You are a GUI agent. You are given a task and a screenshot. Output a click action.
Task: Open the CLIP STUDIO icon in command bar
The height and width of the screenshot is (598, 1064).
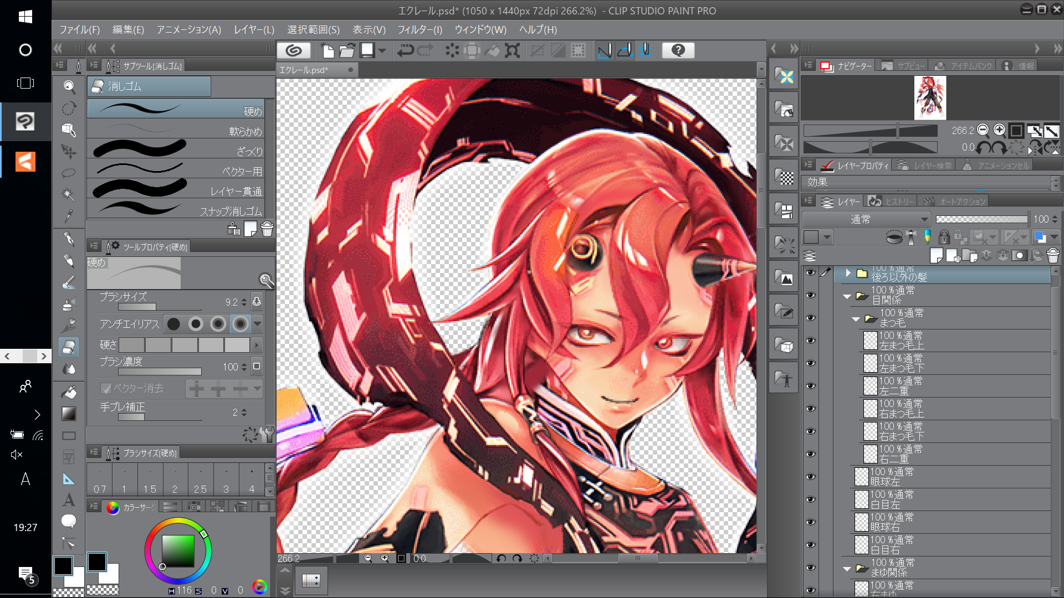294,51
